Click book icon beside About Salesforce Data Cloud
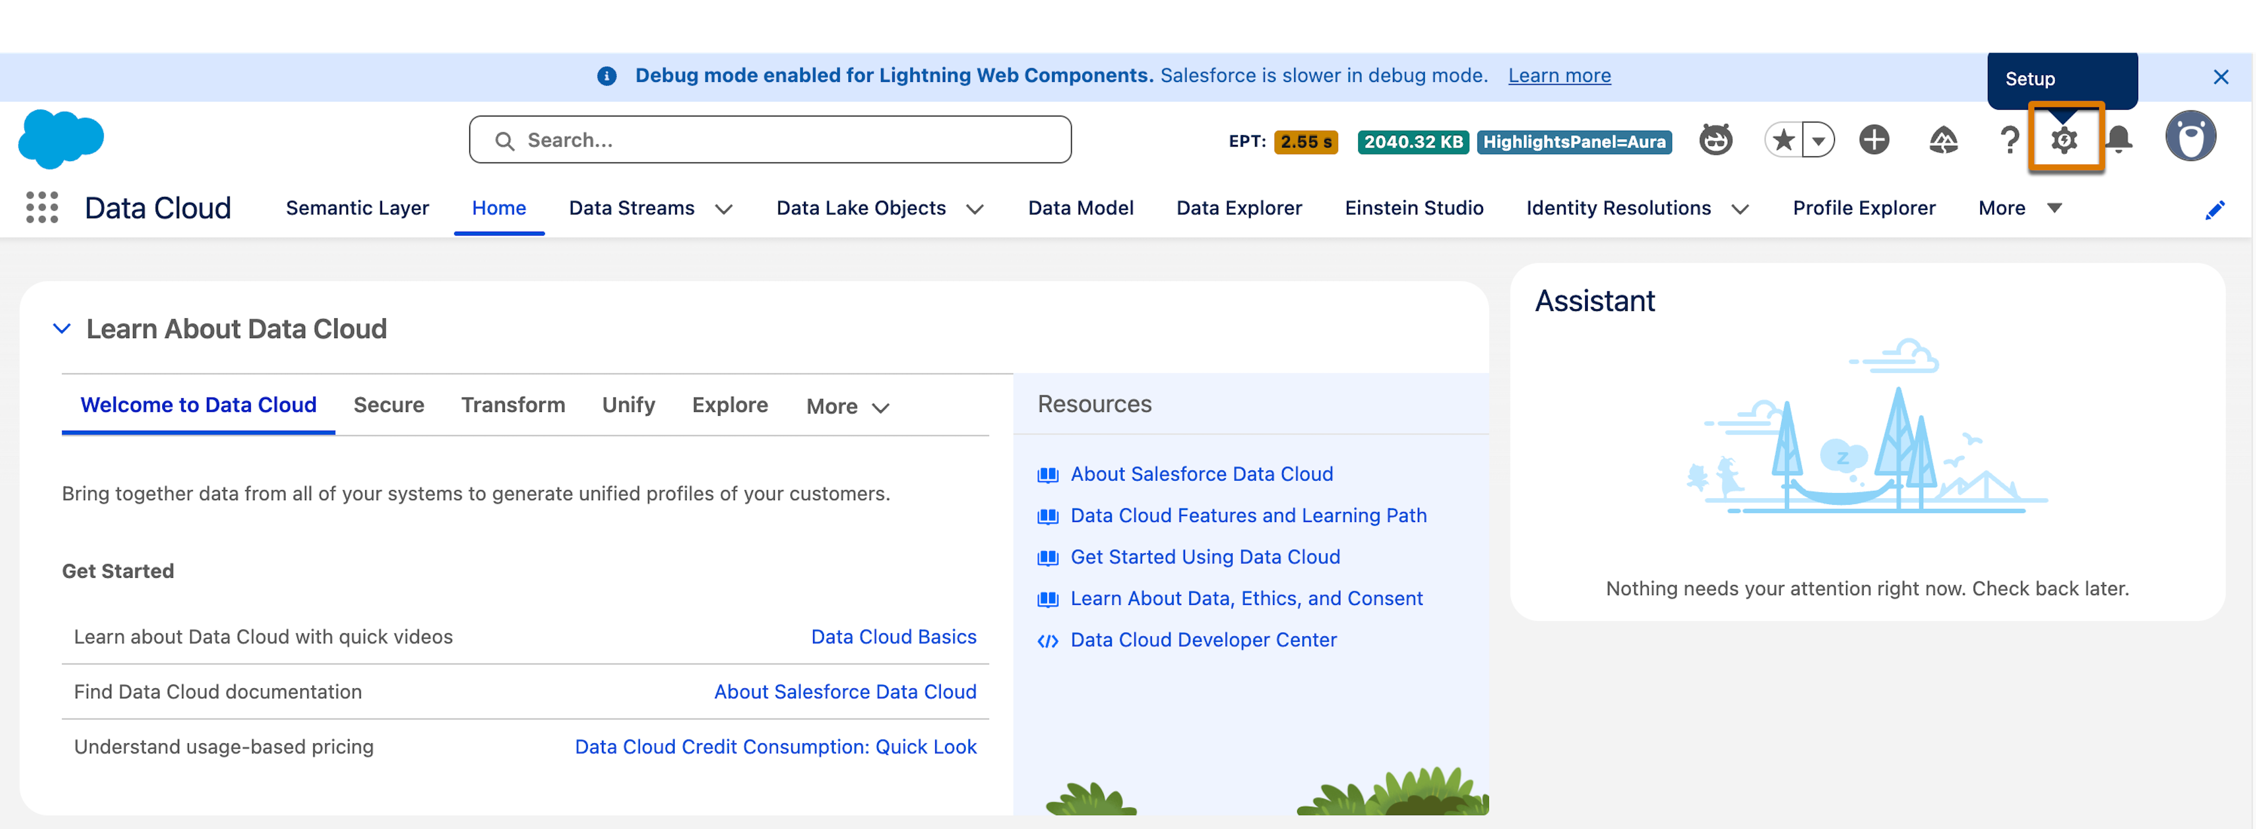2256x829 pixels. pos(1048,475)
